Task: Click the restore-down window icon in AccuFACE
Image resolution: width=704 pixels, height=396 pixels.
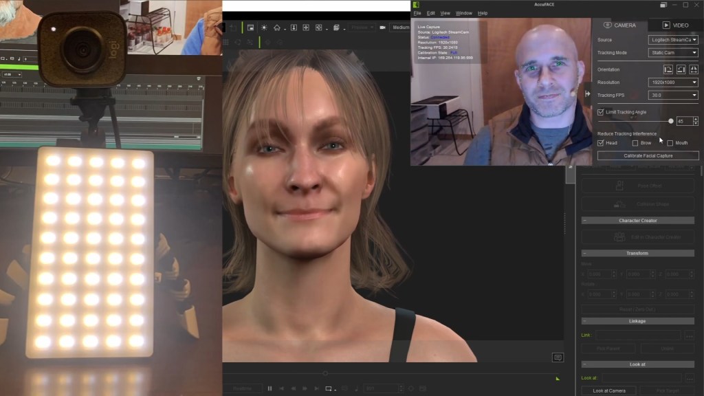Action: (663, 5)
